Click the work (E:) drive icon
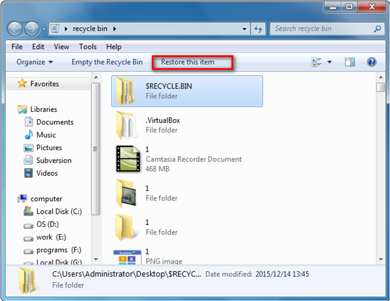Image resolution: width=390 pixels, height=301 pixels. pos(28,239)
